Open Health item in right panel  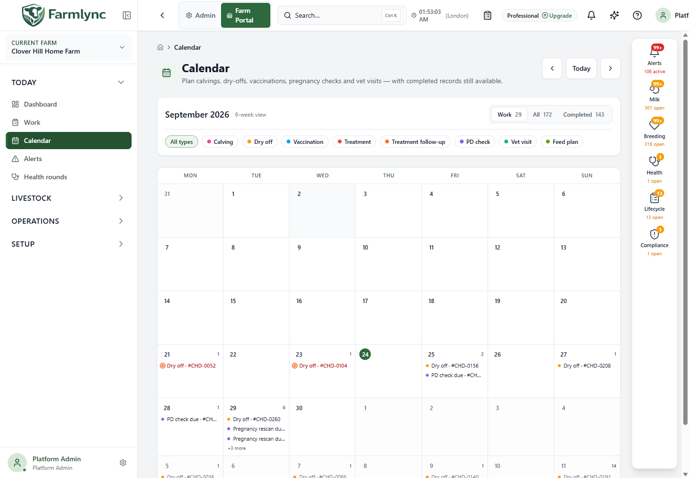(655, 168)
